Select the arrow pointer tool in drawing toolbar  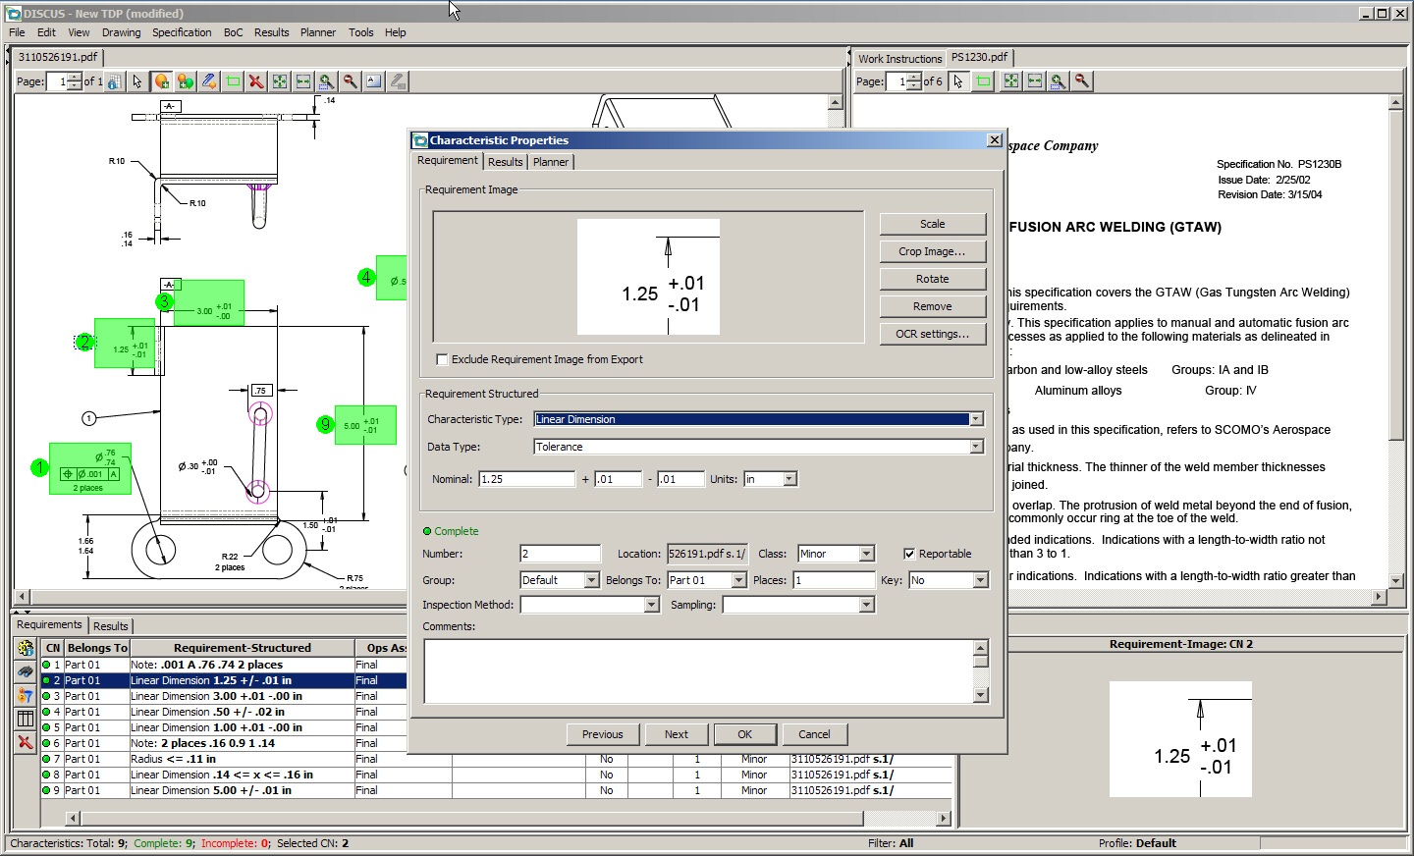click(137, 81)
